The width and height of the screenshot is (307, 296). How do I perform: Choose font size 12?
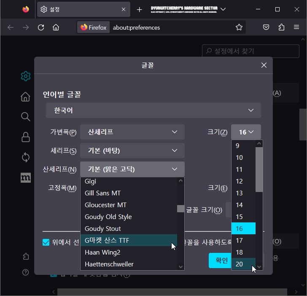click(x=244, y=181)
